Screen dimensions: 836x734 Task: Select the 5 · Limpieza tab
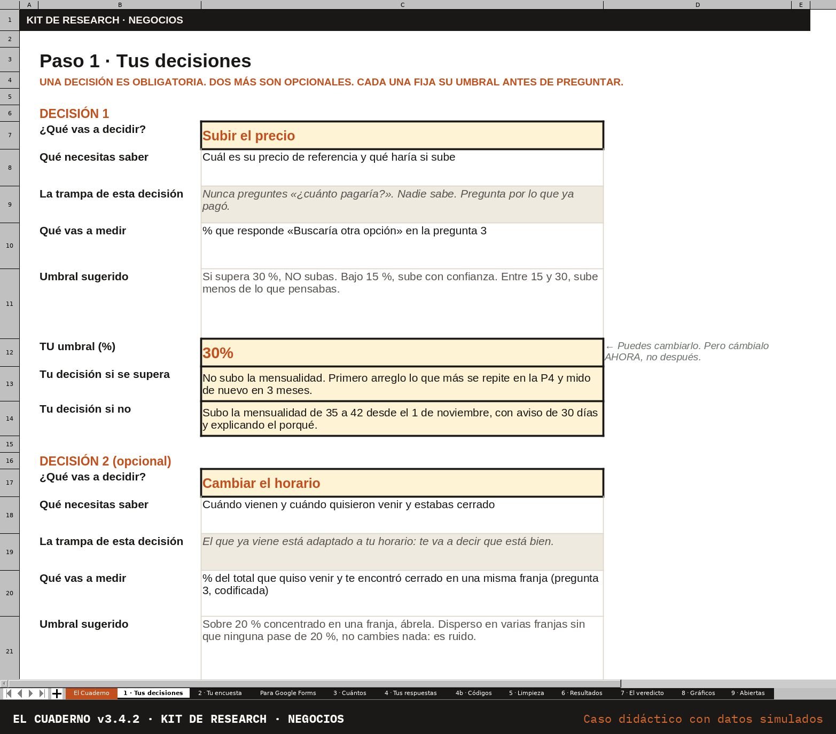[x=527, y=693]
